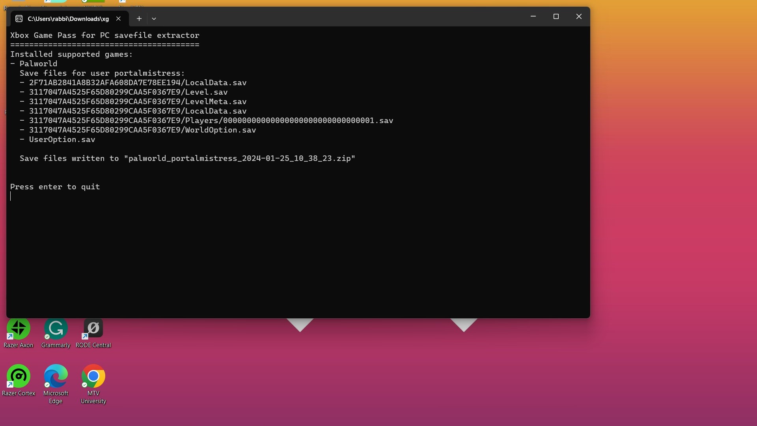Open the MTV University Chrome shortcut

(x=93, y=384)
